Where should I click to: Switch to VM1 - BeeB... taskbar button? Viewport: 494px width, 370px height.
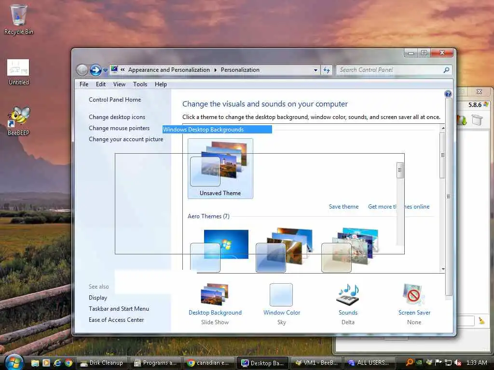pyautogui.click(x=316, y=363)
